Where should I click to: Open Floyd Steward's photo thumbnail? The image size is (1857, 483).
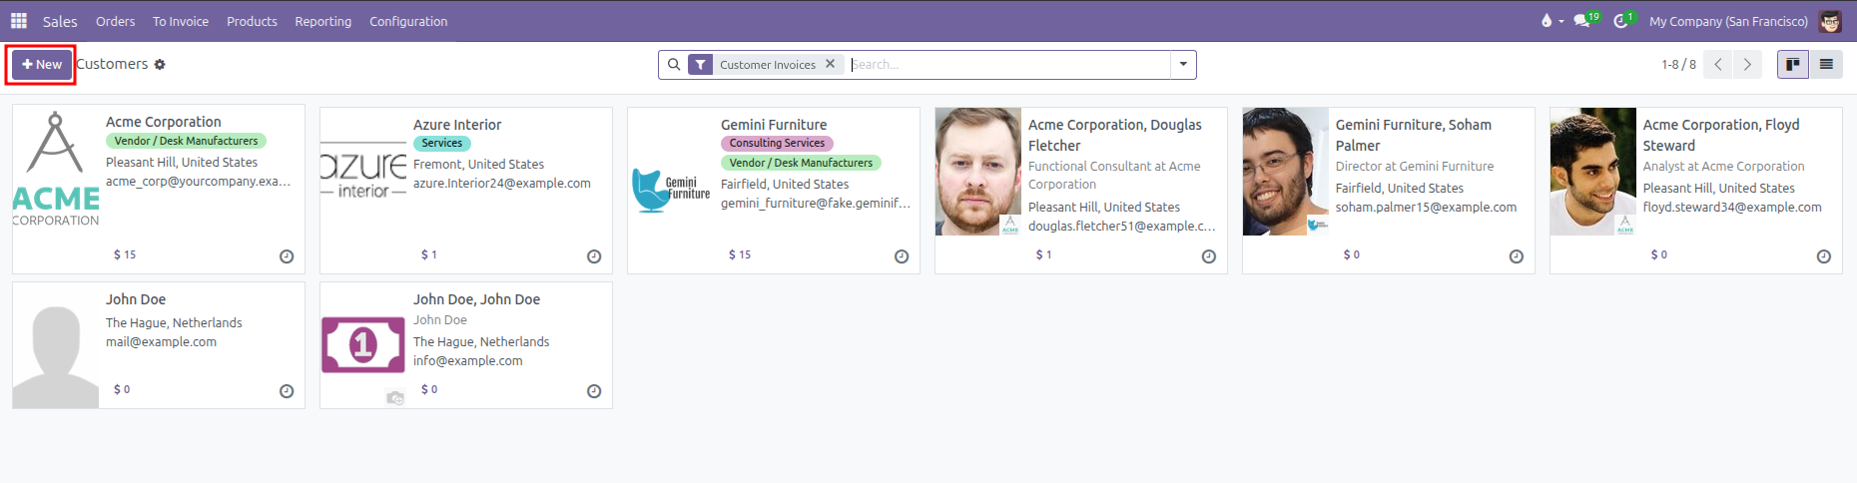tap(1593, 172)
